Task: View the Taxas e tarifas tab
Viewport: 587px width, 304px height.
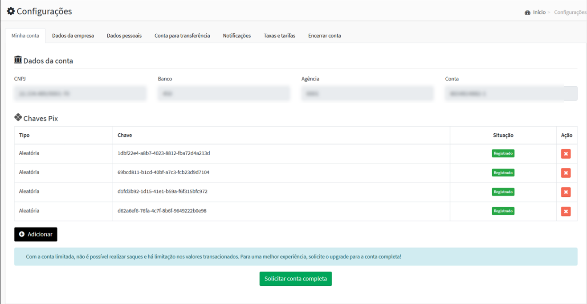Action: pos(279,36)
